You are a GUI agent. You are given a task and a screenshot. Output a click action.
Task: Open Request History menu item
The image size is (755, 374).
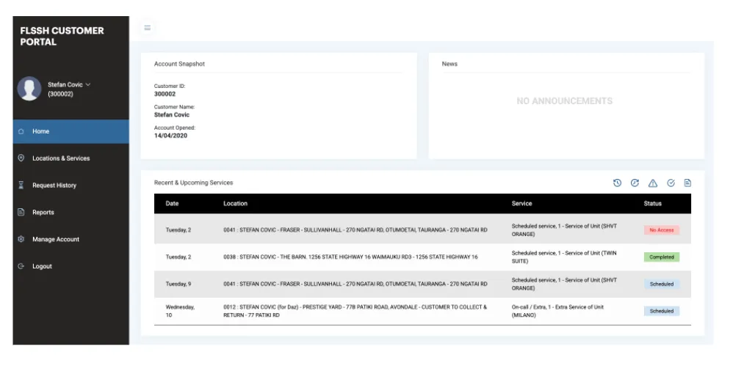[71, 185]
